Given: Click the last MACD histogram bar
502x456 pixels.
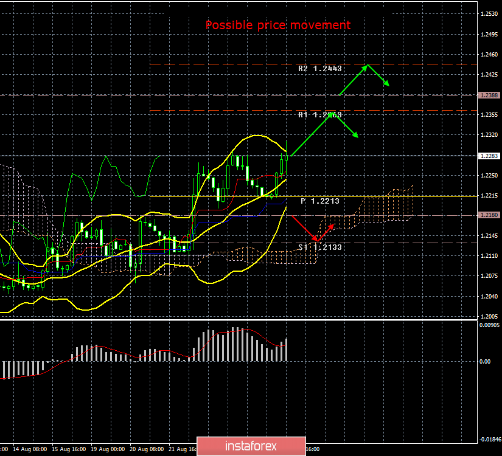Looking at the screenshot, I should [x=286, y=350].
